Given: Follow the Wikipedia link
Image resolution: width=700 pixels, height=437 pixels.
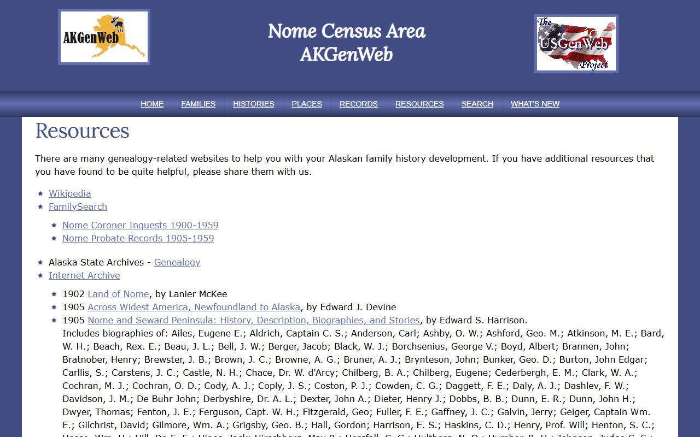Looking at the screenshot, I should click(x=70, y=193).
